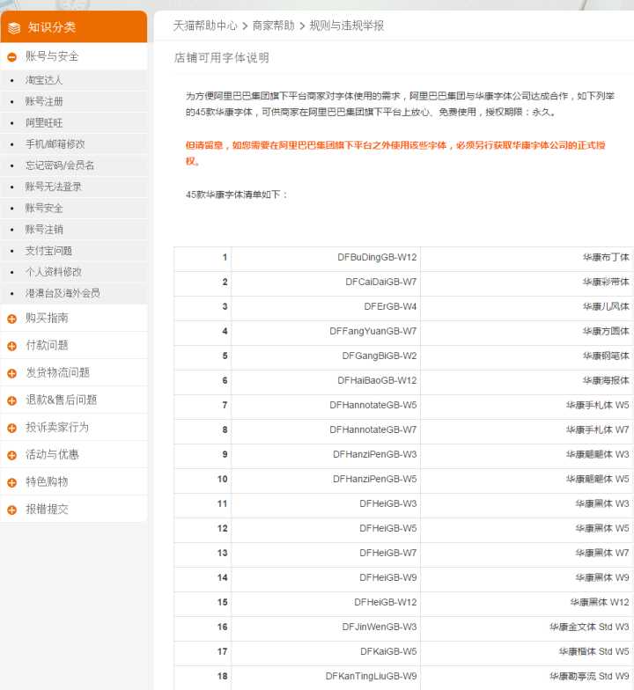634x690 pixels.
Task: Open the 账号安全 sidebar link
Action: coord(44,208)
